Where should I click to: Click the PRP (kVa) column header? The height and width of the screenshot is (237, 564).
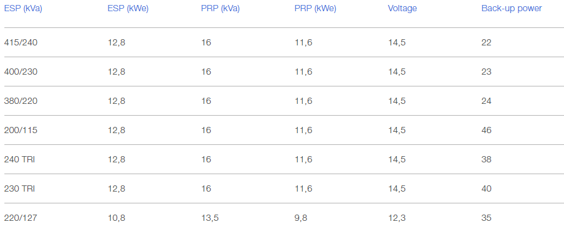click(x=220, y=9)
